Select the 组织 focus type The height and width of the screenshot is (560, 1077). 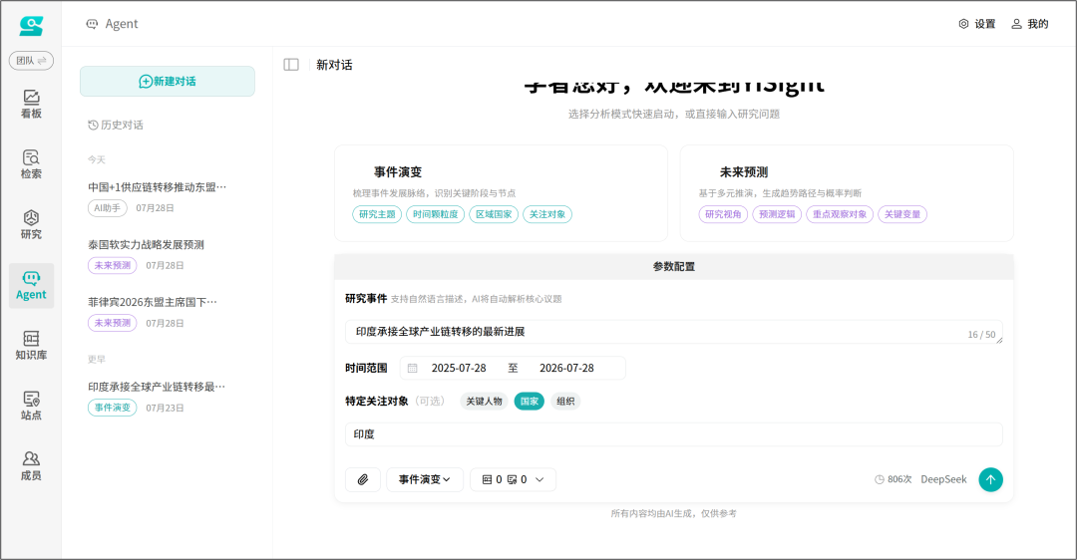click(565, 402)
